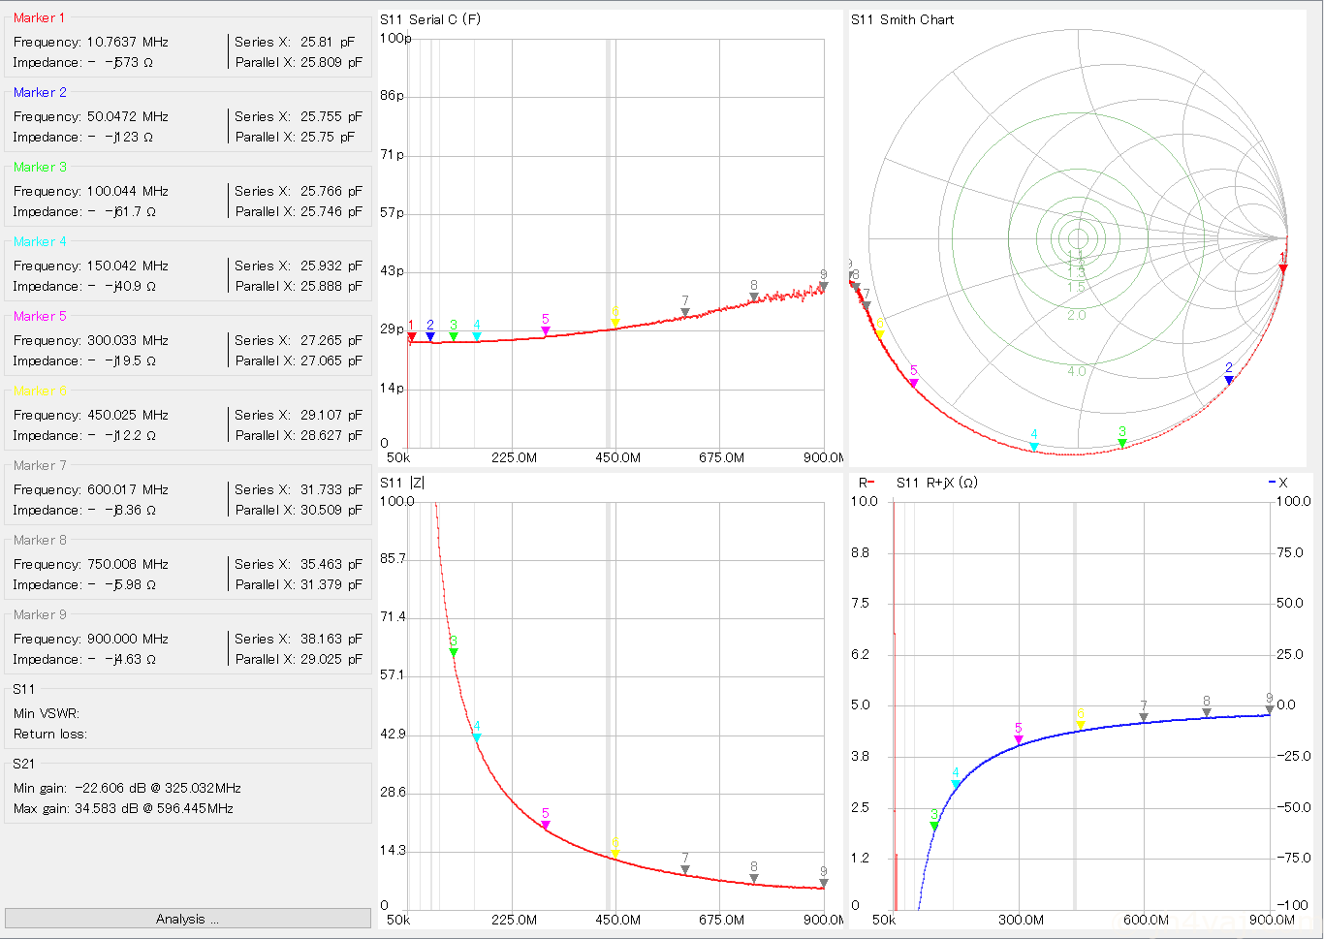
Task: Select the '100.044 MHz' frequency value
Action: click(x=128, y=191)
